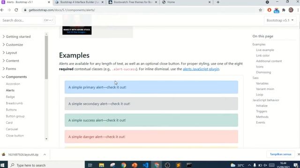
Task: Close the downloads bar
Action: pos(298,154)
